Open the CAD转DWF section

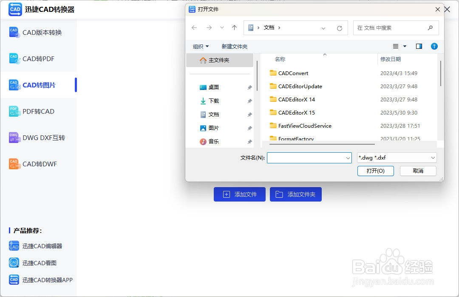click(x=39, y=164)
